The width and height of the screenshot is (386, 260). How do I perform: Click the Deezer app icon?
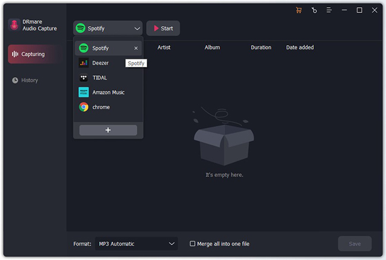coord(84,63)
